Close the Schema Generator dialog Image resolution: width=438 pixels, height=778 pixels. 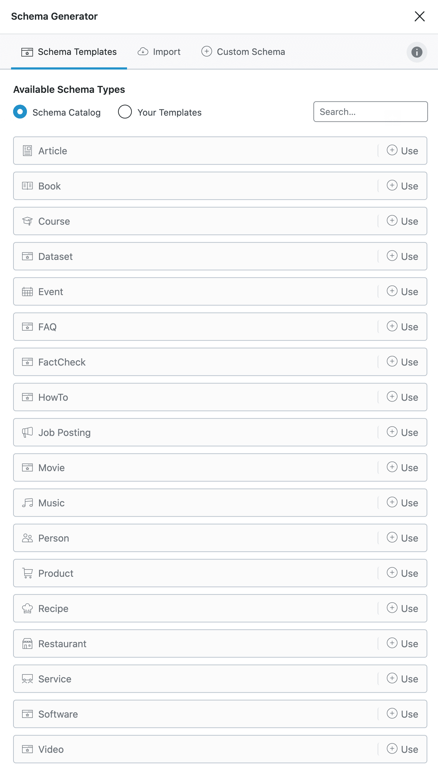419,16
